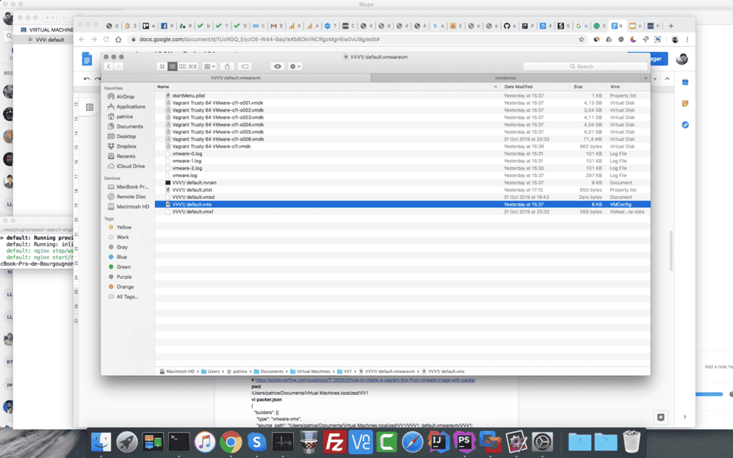The height and width of the screenshot is (458, 733).
Task: Select Remote Disc in Devices
Action: [126, 197]
